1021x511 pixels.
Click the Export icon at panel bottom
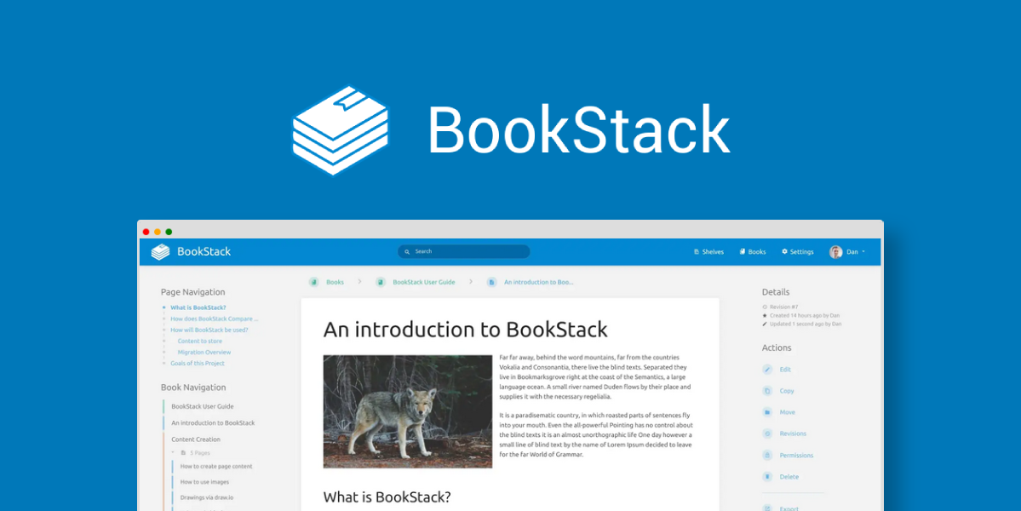(766, 508)
